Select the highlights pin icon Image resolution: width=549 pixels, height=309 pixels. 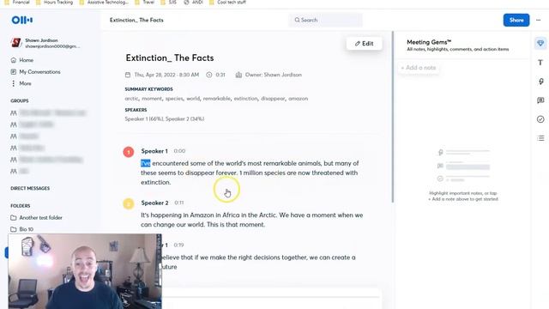pos(540,82)
